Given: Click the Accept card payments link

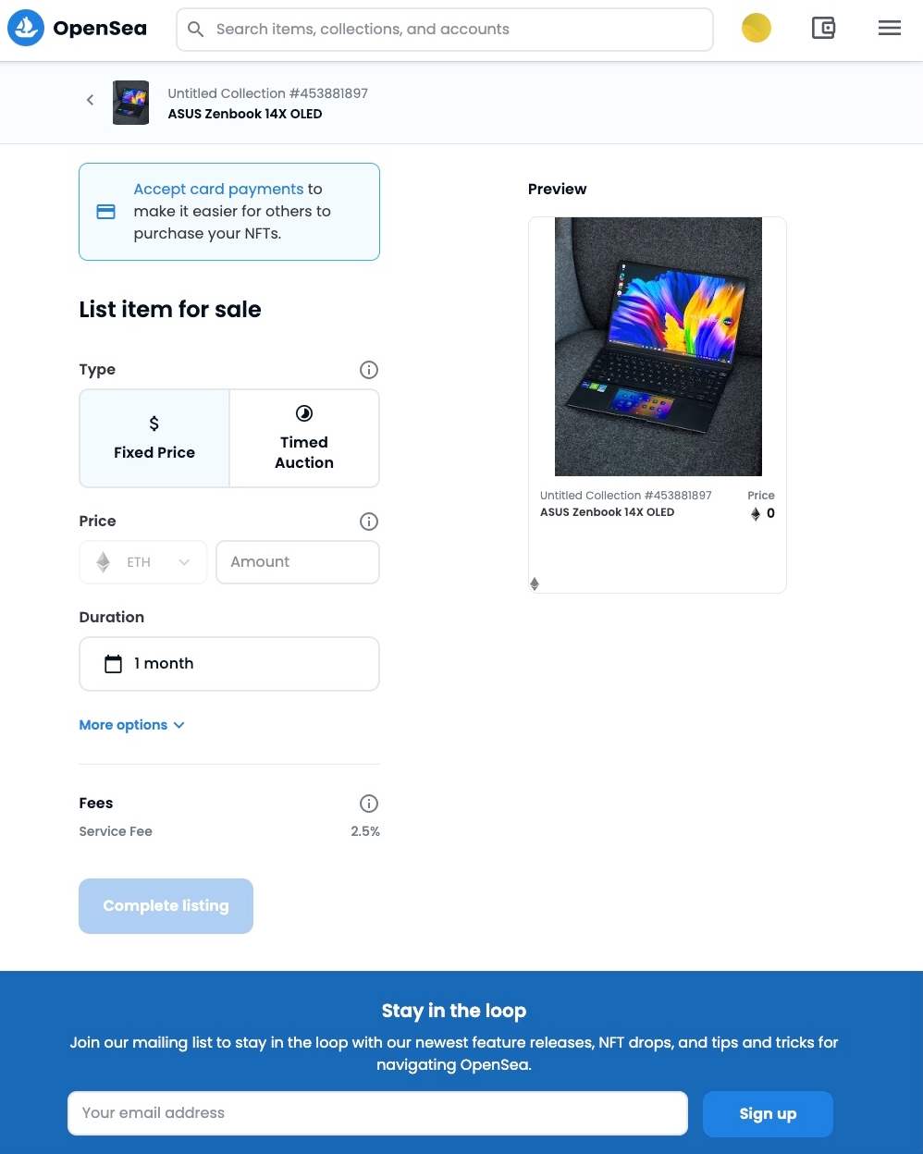Looking at the screenshot, I should point(218,189).
